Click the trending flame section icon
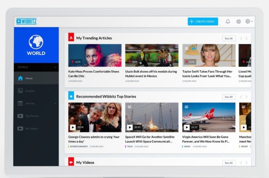This screenshot has height=178, width=269. [71, 37]
